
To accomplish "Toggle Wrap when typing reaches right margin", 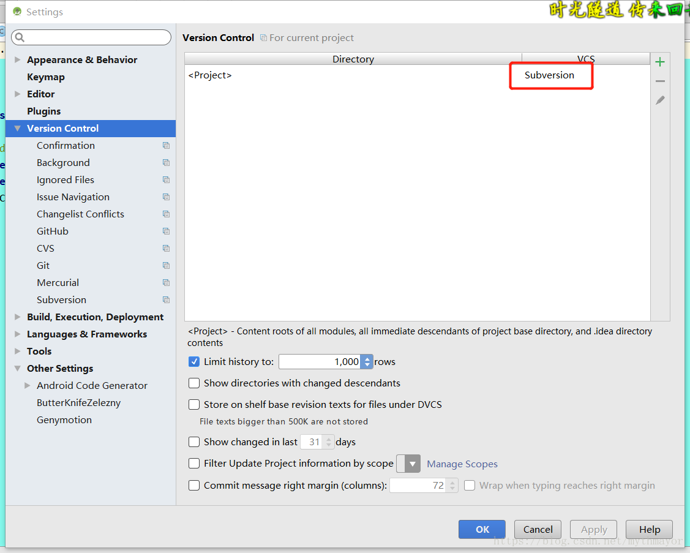I will click(470, 485).
